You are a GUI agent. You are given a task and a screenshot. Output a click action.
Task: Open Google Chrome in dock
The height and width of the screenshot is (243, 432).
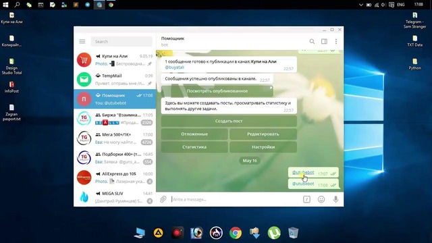click(x=236, y=233)
